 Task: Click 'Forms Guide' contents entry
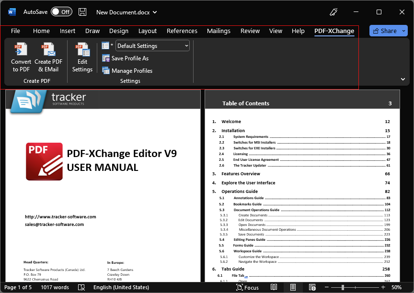(243, 246)
